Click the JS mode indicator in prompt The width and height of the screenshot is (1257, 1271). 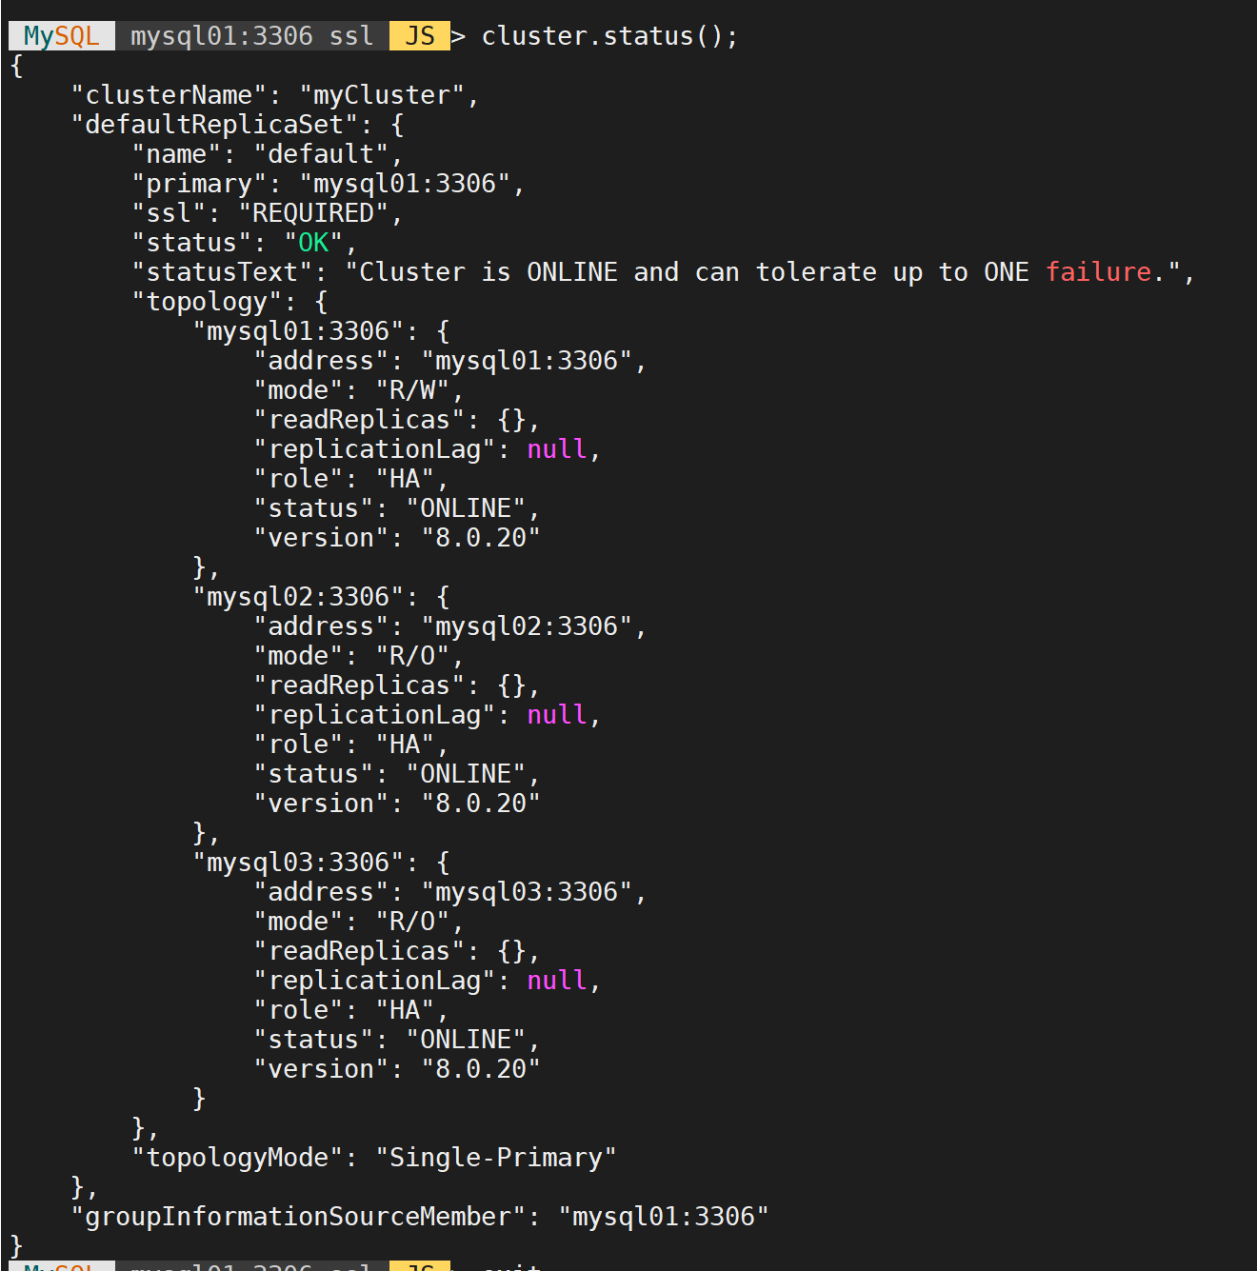click(420, 36)
